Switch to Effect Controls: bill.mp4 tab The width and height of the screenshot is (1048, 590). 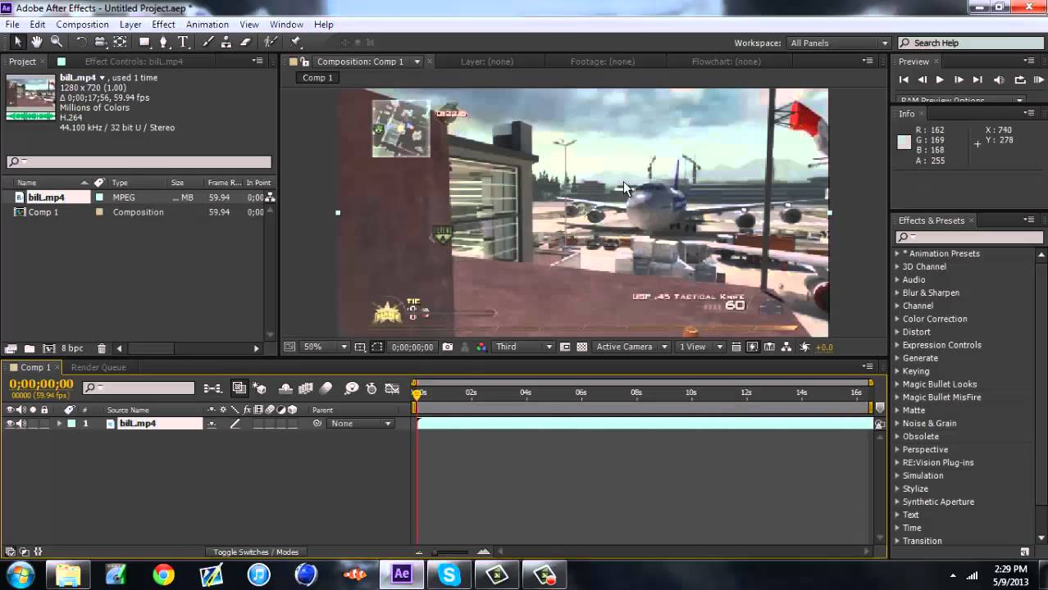click(x=134, y=61)
